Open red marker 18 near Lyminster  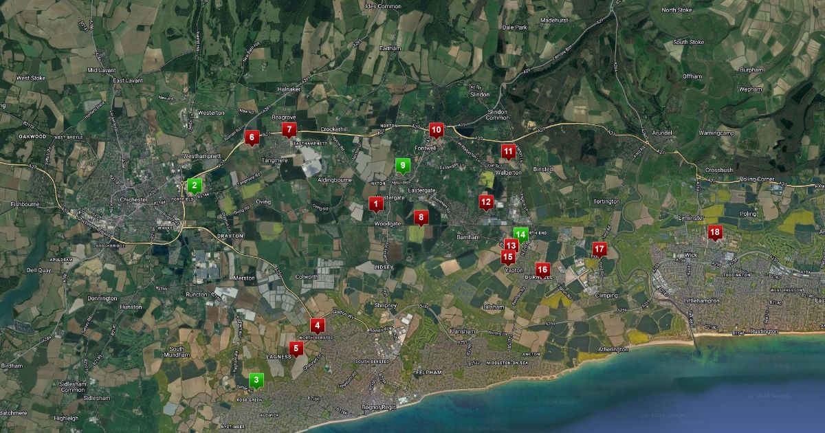click(x=715, y=232)
